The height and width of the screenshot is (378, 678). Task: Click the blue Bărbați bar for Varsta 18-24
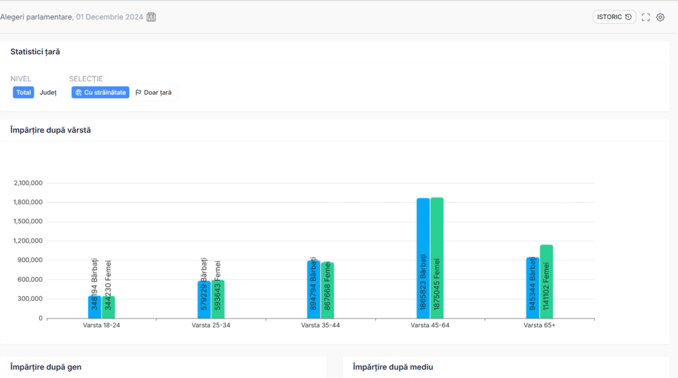tap(95, 307)
